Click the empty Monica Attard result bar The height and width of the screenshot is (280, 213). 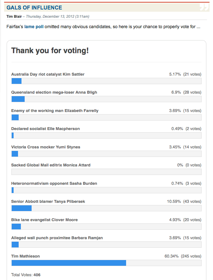click(106, 172)
